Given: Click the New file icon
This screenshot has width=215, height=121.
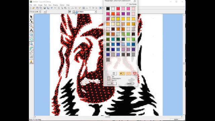Looking at the screenshot, I should pos(31,8).
